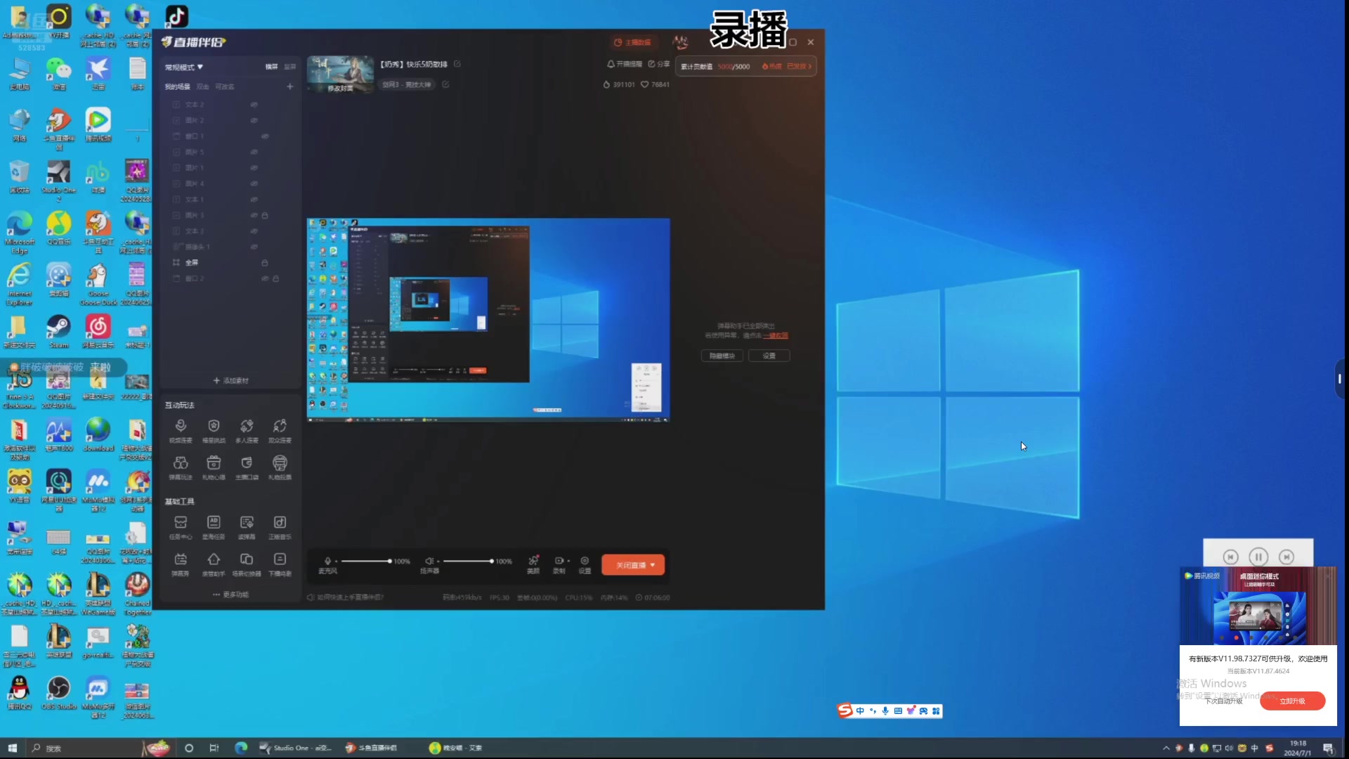Image resolution: width=1349 pixels, height=759 pixels.
Task: Toggle lock on 图片 3 source
Action: (x=265, y=215)
